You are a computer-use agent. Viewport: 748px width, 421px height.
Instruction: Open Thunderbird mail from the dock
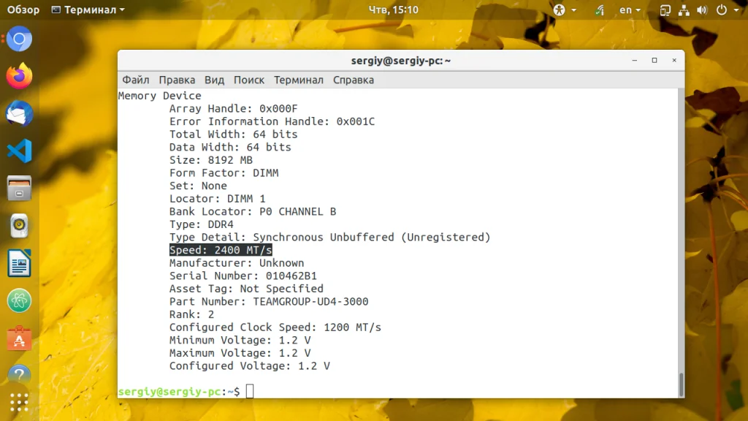coord(19,113)
